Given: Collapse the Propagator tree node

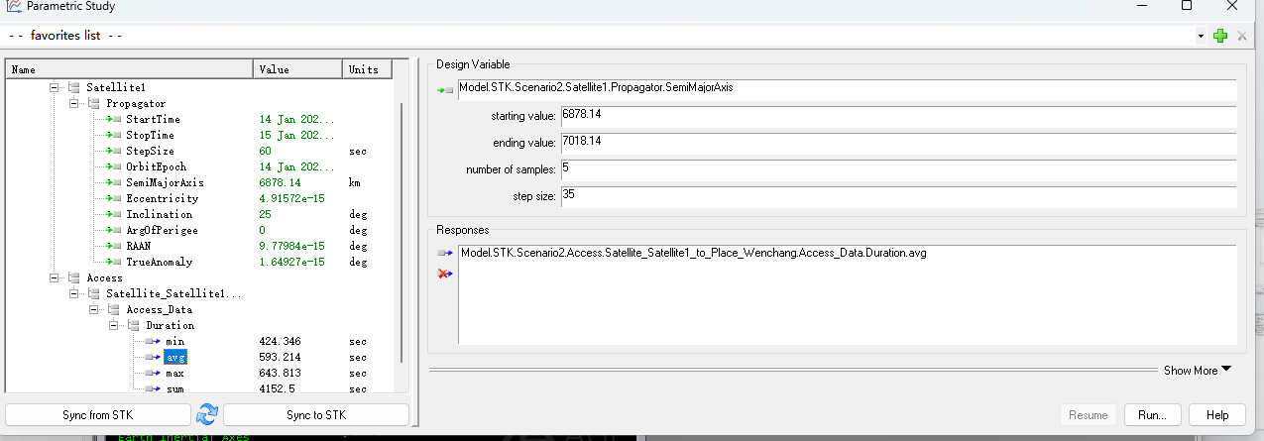Looking at the screenshot, I should 74,103.
